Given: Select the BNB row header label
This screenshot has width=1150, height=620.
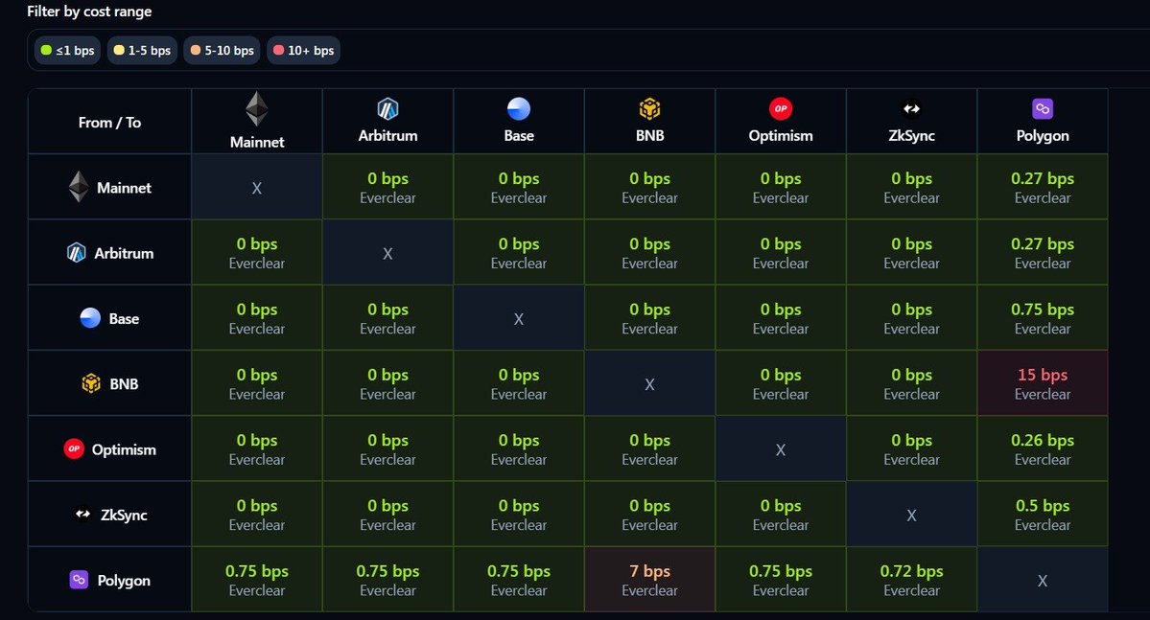Looking at the screenshot, I should point(124,384).
